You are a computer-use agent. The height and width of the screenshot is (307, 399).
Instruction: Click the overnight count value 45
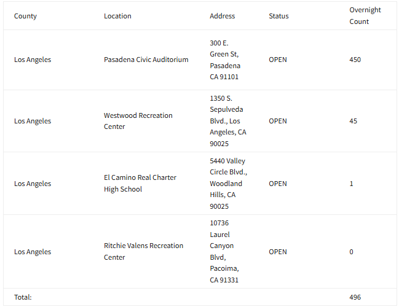[353, 121]
